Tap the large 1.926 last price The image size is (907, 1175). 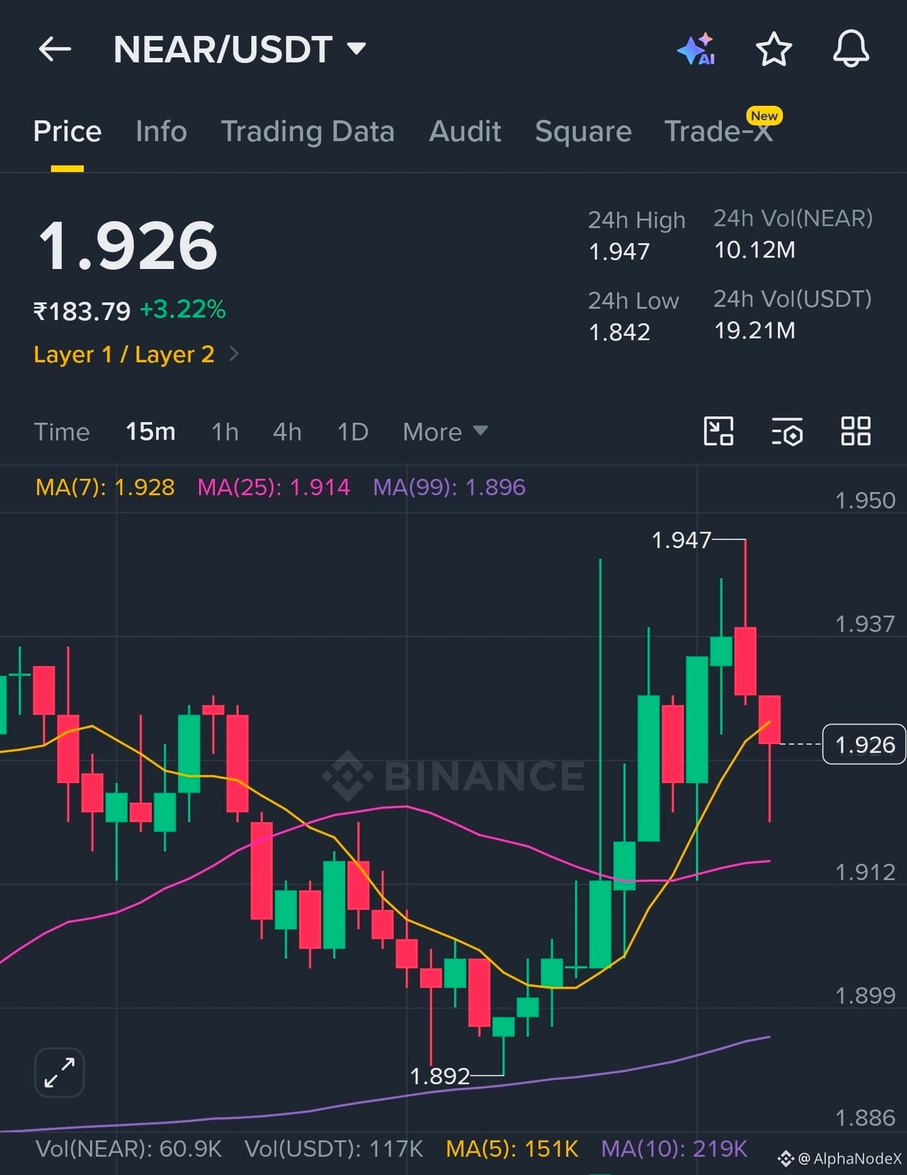pos(128,246)
